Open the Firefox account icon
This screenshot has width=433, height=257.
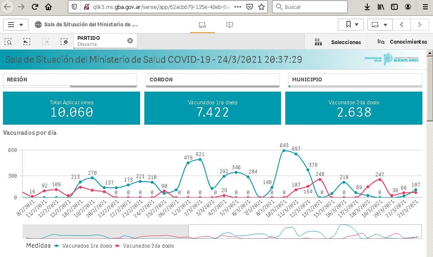coord(408,7)
